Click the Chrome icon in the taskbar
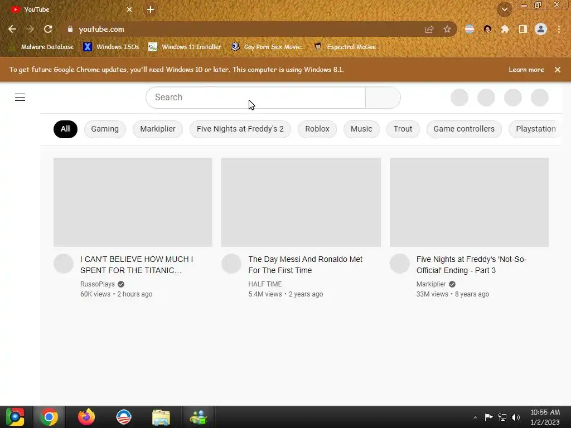571x428 pixels. pos(49,417)
